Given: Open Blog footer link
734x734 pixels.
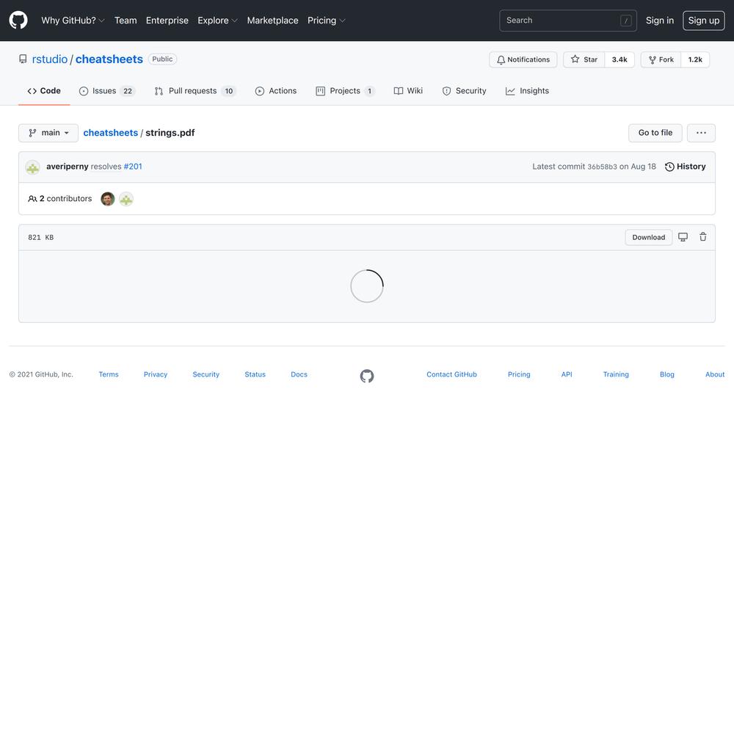Looking at the screenshot, I should click(667, 374).
